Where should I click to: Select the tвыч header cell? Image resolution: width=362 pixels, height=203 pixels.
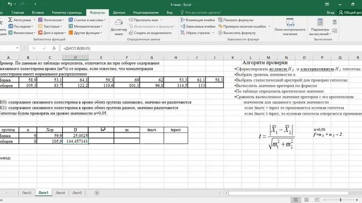pos(152,130)
